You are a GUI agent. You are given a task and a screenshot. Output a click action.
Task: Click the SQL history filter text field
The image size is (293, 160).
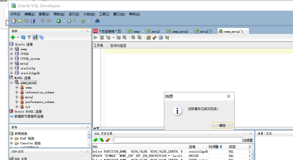[x=178, y=140]
